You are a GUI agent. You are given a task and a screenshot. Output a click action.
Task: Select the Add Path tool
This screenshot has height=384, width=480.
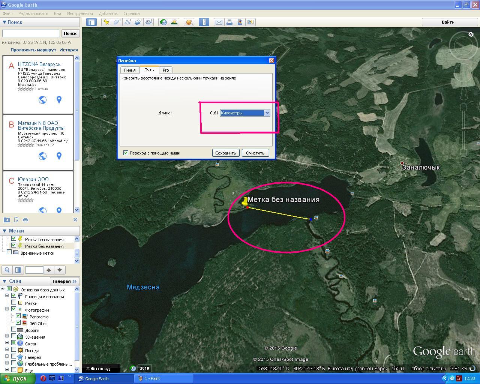tap(128, 22)
